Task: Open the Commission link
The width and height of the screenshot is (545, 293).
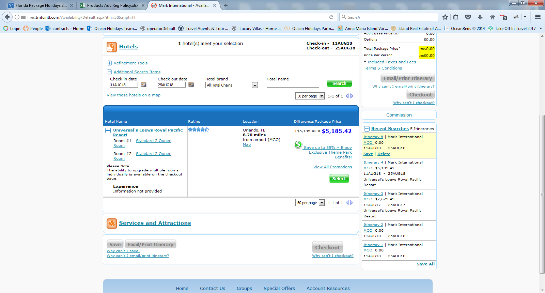Action: point(399,115)
